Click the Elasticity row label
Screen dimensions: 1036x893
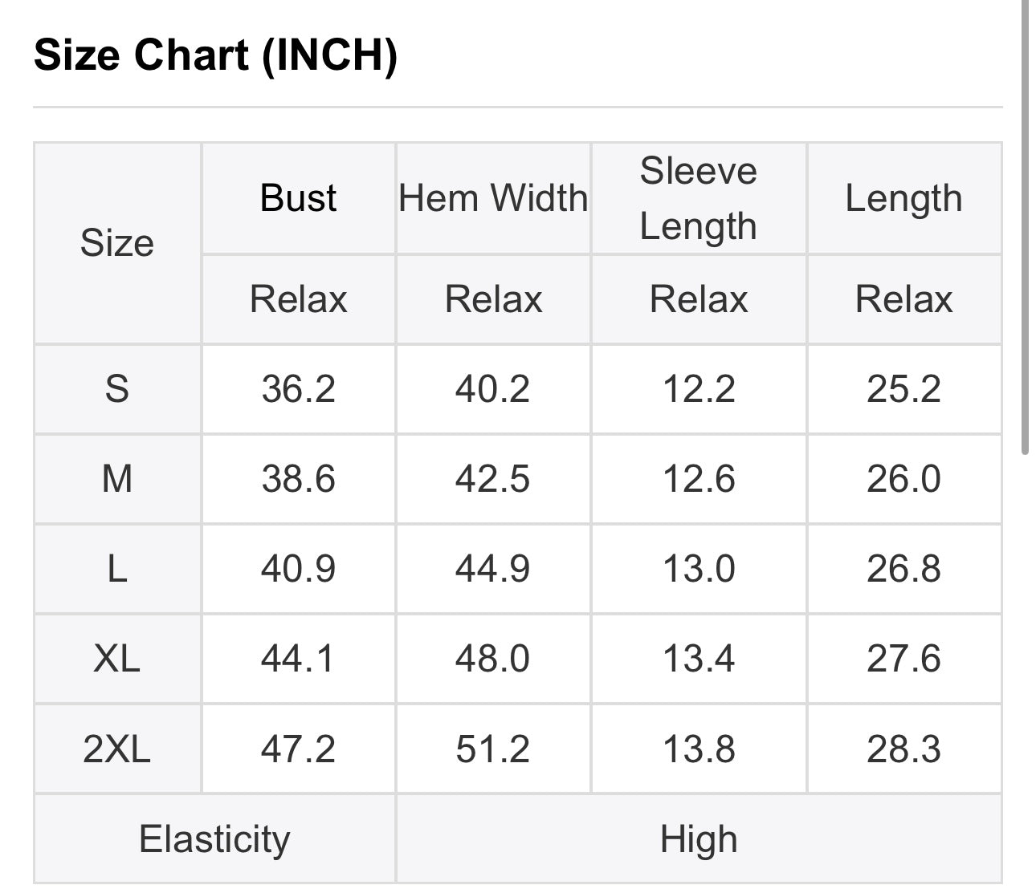pyautogui.click(x=214, y=839)
